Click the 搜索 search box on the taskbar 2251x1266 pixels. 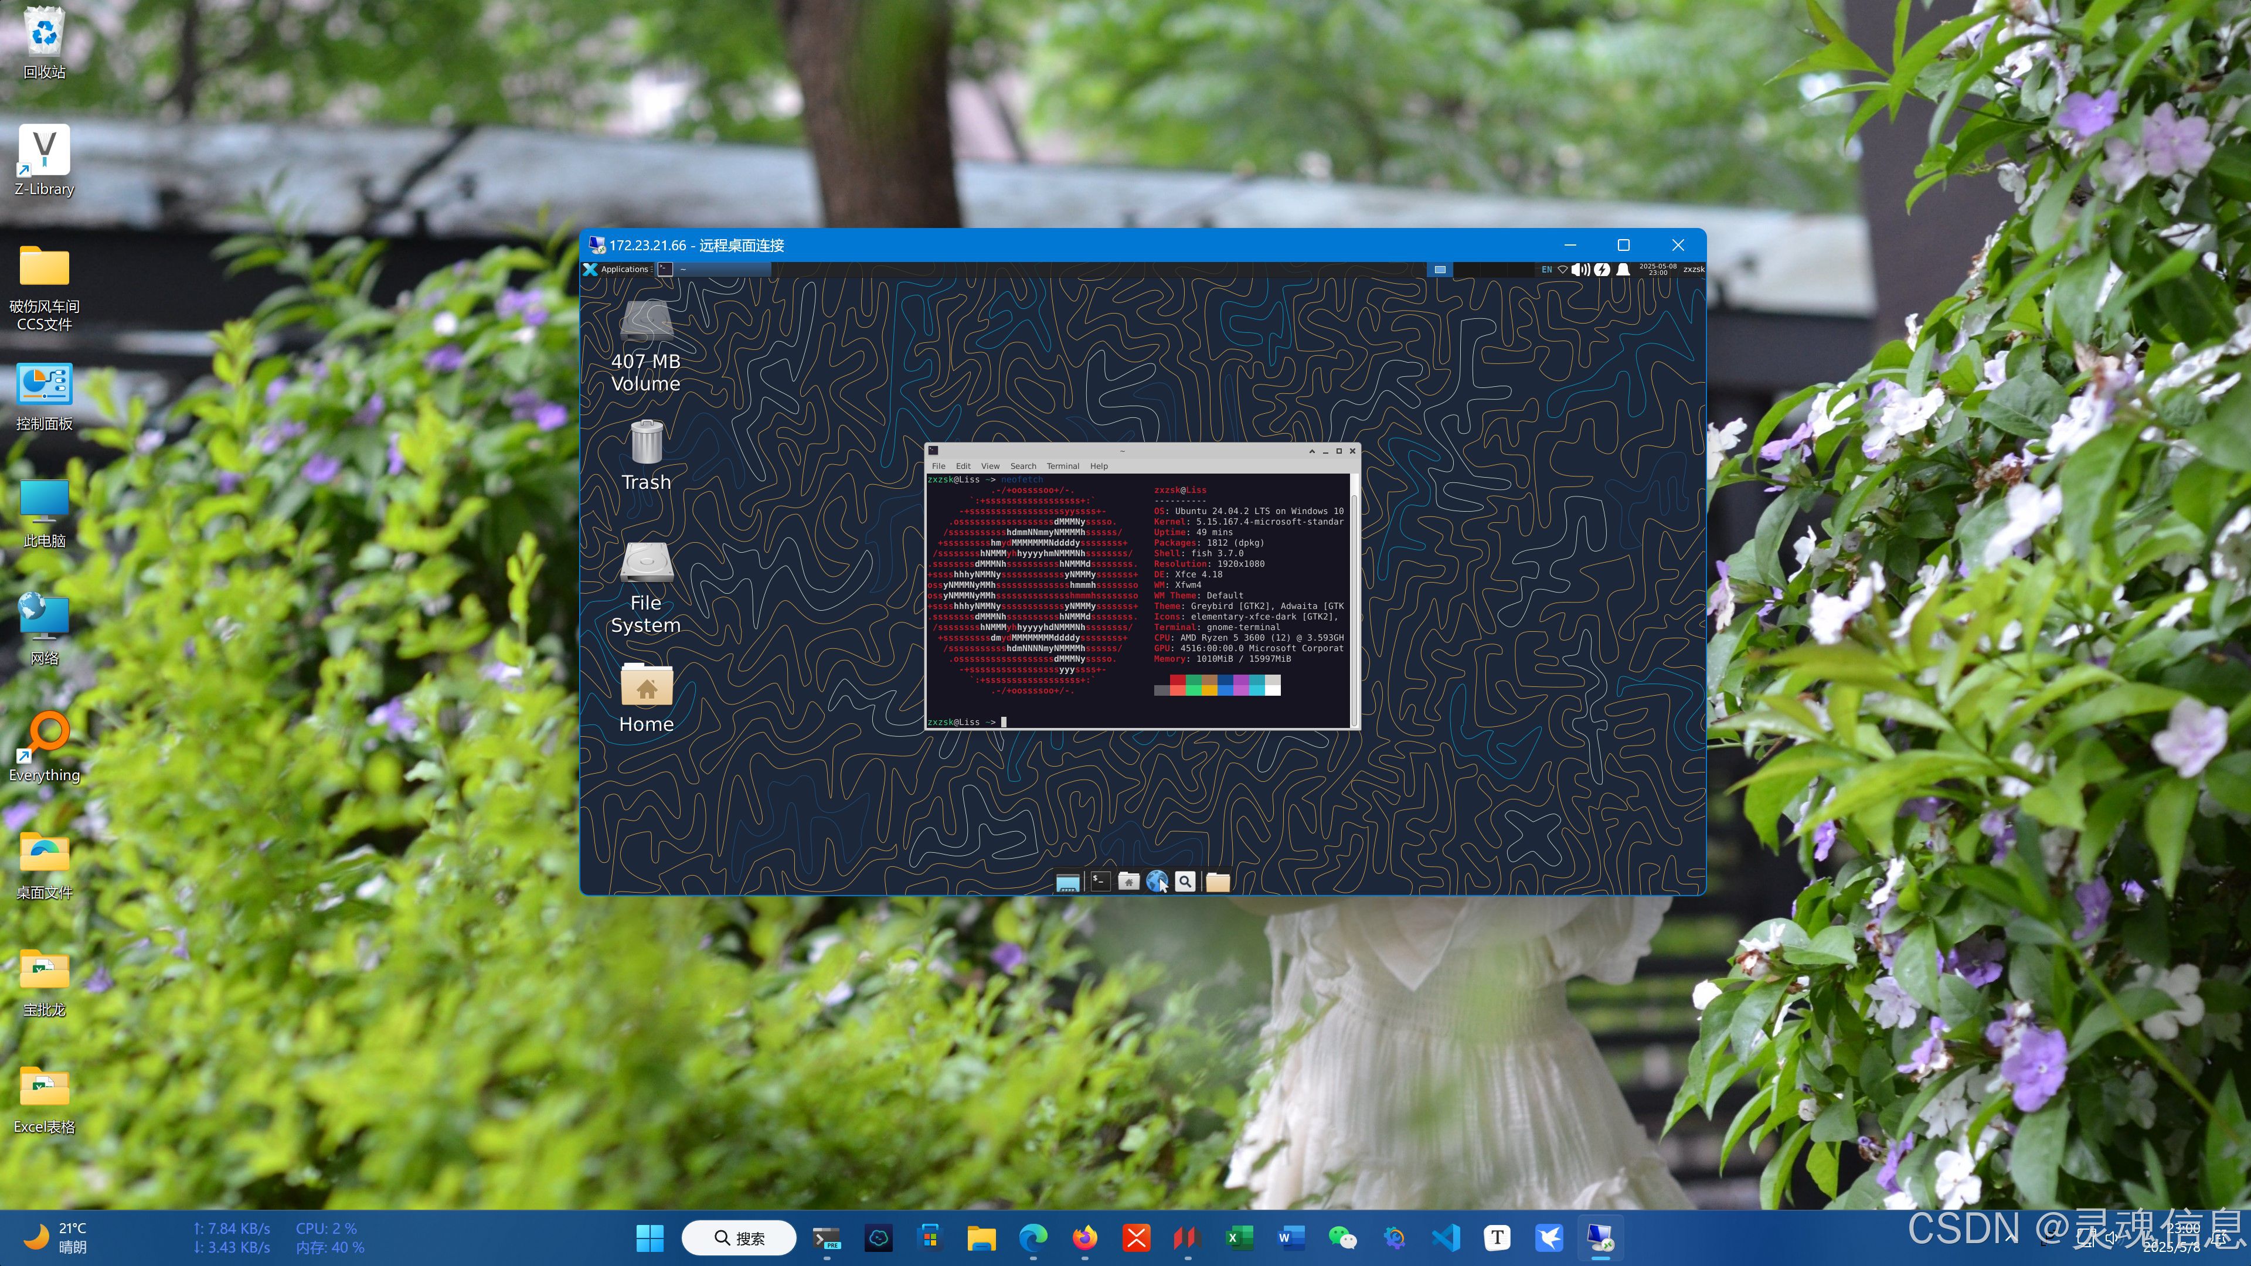[x=739, y=1238]
